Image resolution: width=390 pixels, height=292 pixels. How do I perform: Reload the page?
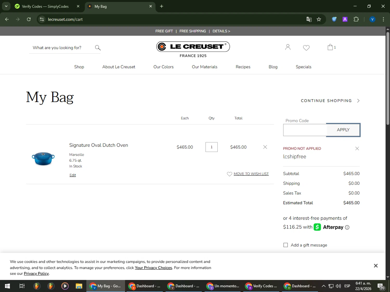point(29,19)
